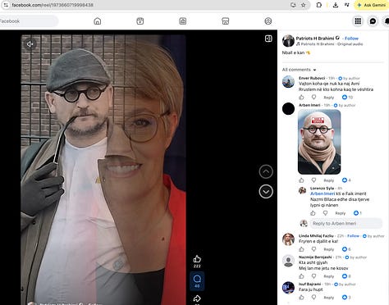This screenshot has height=305, width=389.
Task: Open the browser extensions puzzle icon
Action: [x=319, y=5]
